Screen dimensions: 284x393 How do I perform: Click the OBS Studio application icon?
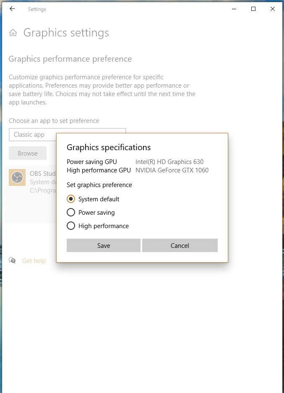[17, 178]
